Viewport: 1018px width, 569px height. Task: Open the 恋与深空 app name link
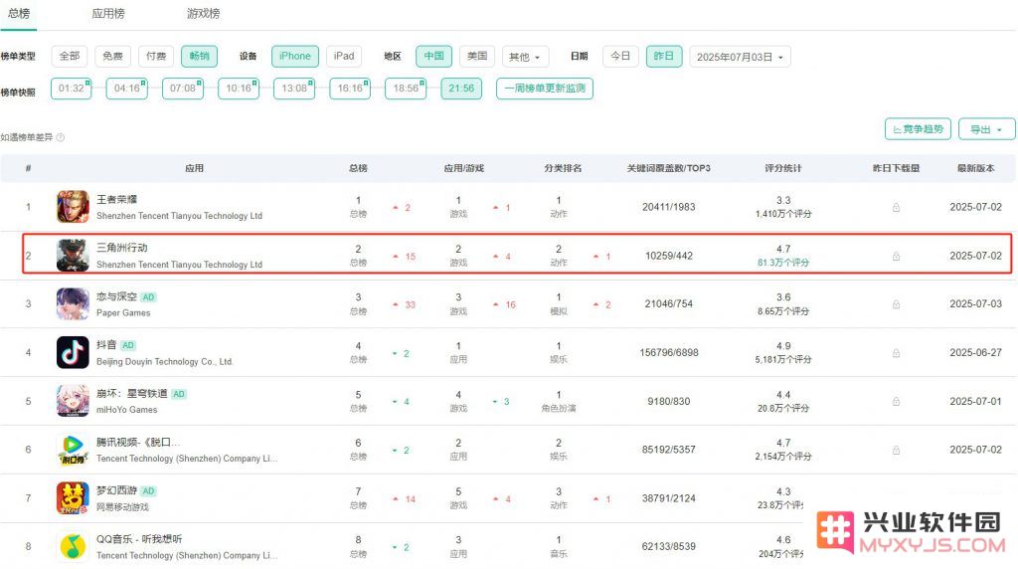[x=117, y=296]
